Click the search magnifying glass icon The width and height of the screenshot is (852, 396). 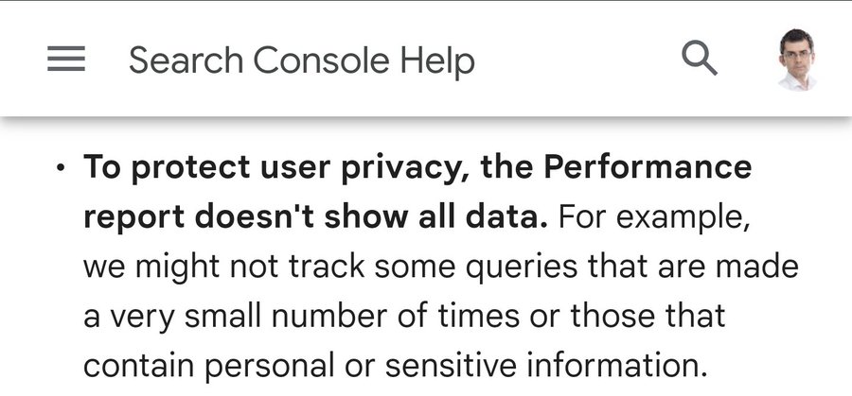pos(700,58)
